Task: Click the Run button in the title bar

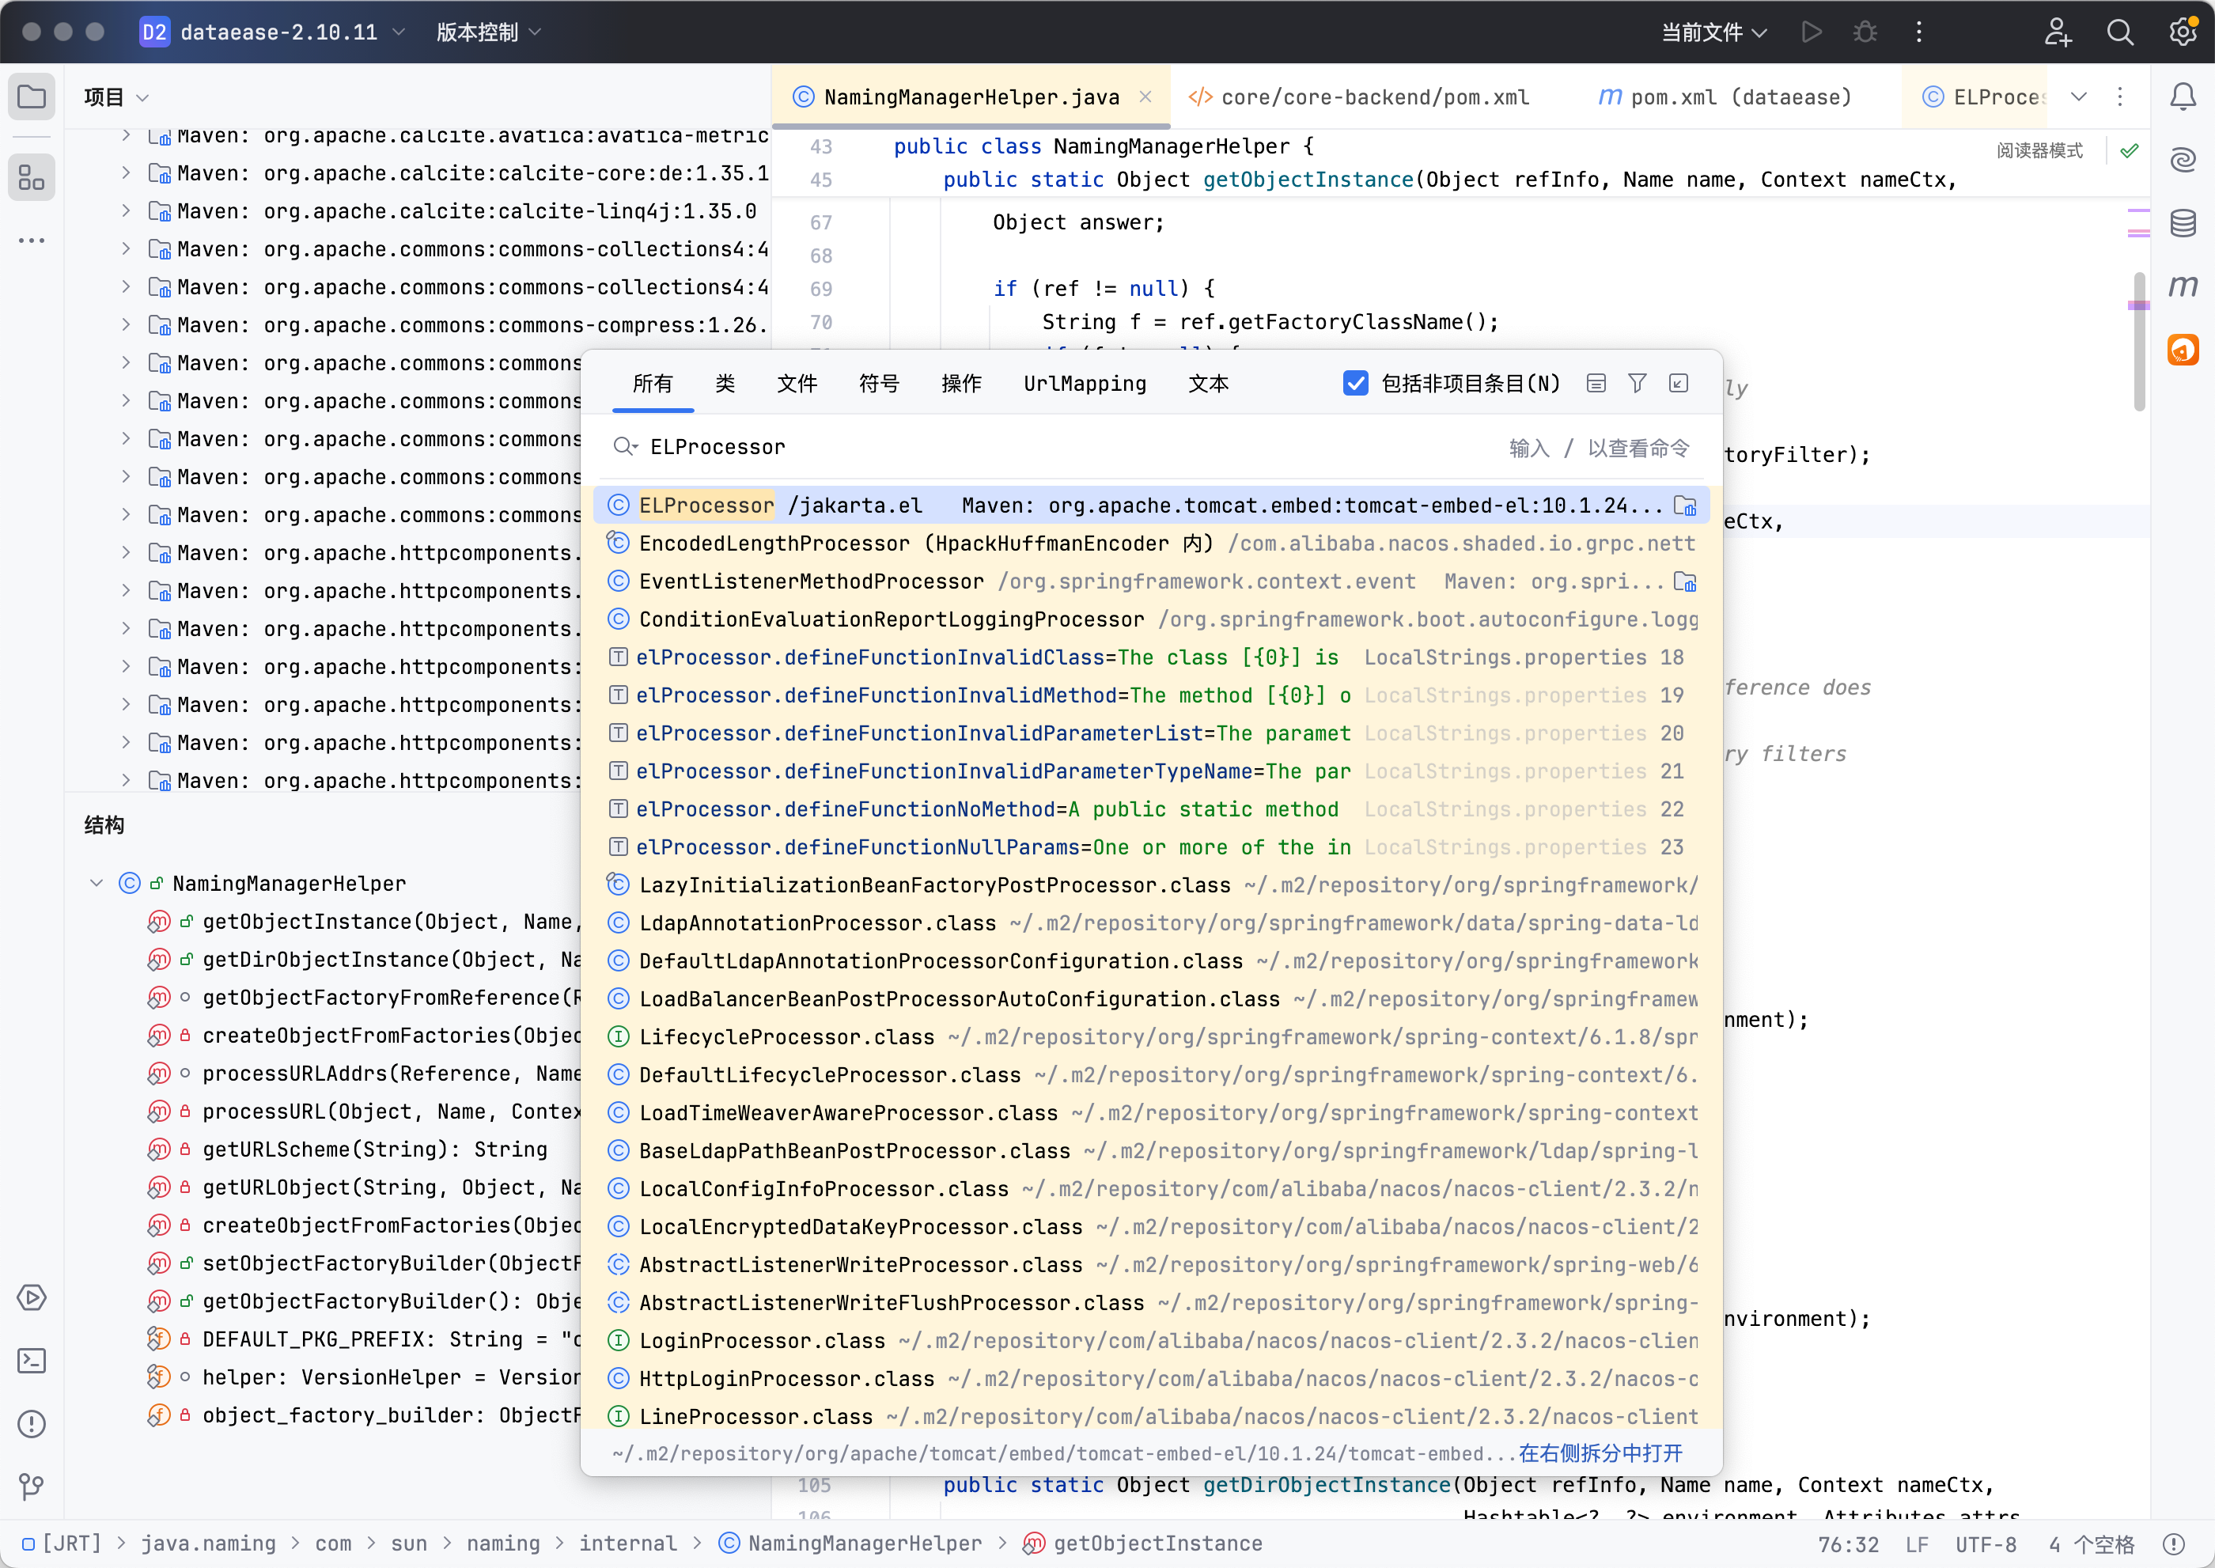Action: [1812, 32]
